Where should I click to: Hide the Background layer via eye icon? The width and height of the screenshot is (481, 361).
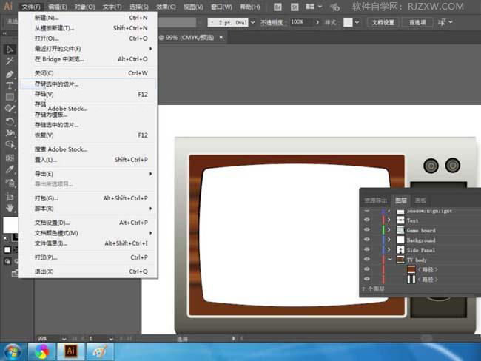pyautogui.click(x=367, y=240)
